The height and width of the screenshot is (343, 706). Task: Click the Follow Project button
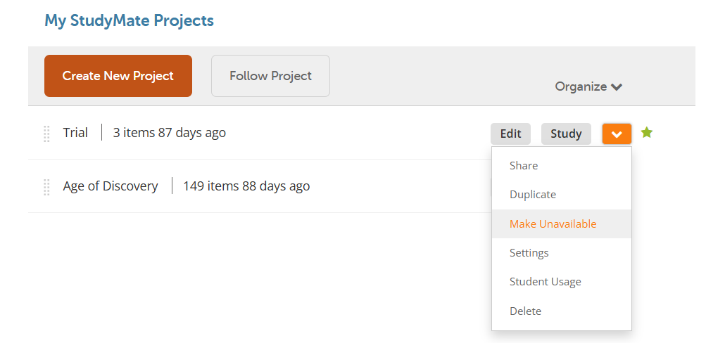(x=270, y=76)
